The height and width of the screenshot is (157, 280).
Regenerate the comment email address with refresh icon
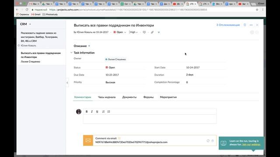point(208,141)
